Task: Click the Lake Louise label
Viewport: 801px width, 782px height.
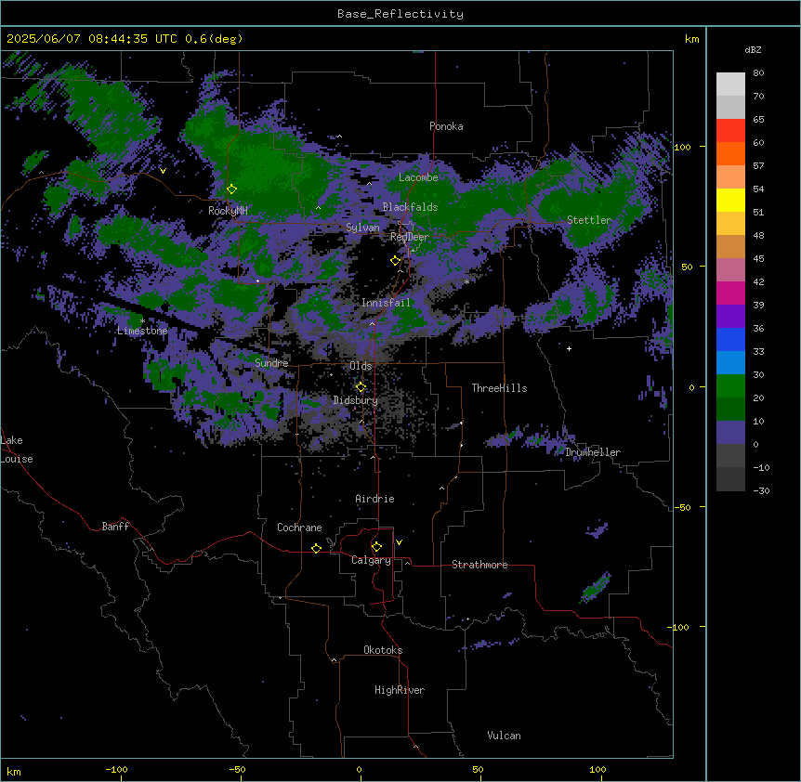Action: tap(17, 450)
